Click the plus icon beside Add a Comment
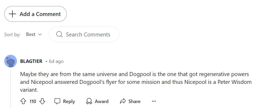This screenshot has height=108, width=261. (12, 14)
